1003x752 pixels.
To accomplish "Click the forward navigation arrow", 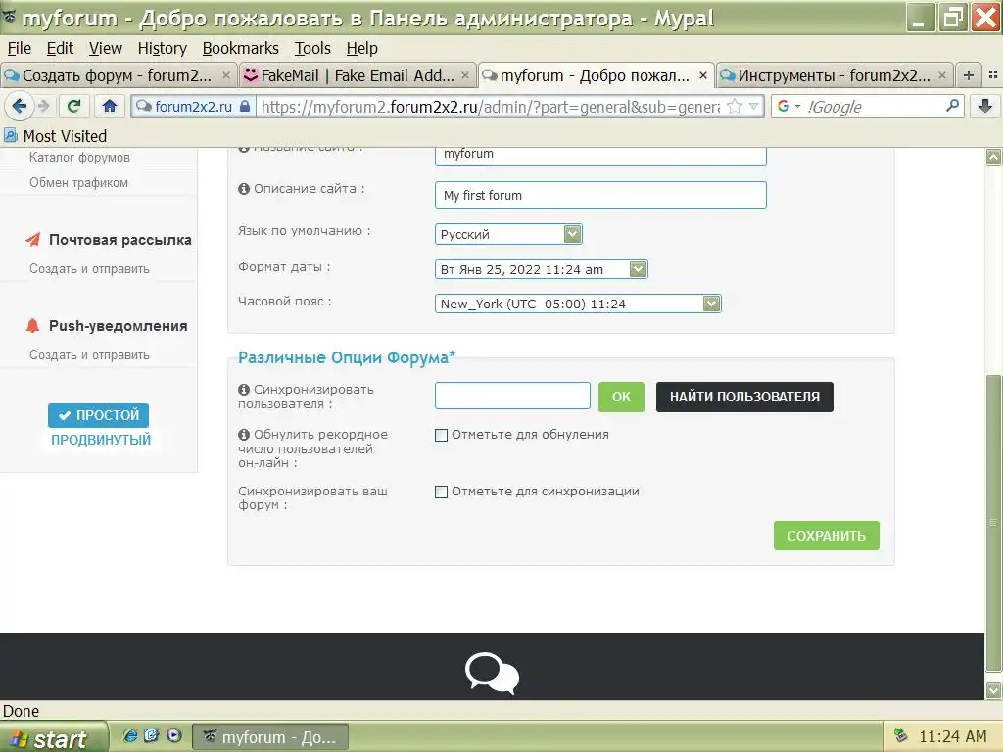I will coord(43,106).
